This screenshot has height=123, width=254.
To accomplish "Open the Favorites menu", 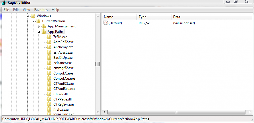I will 41,10.
